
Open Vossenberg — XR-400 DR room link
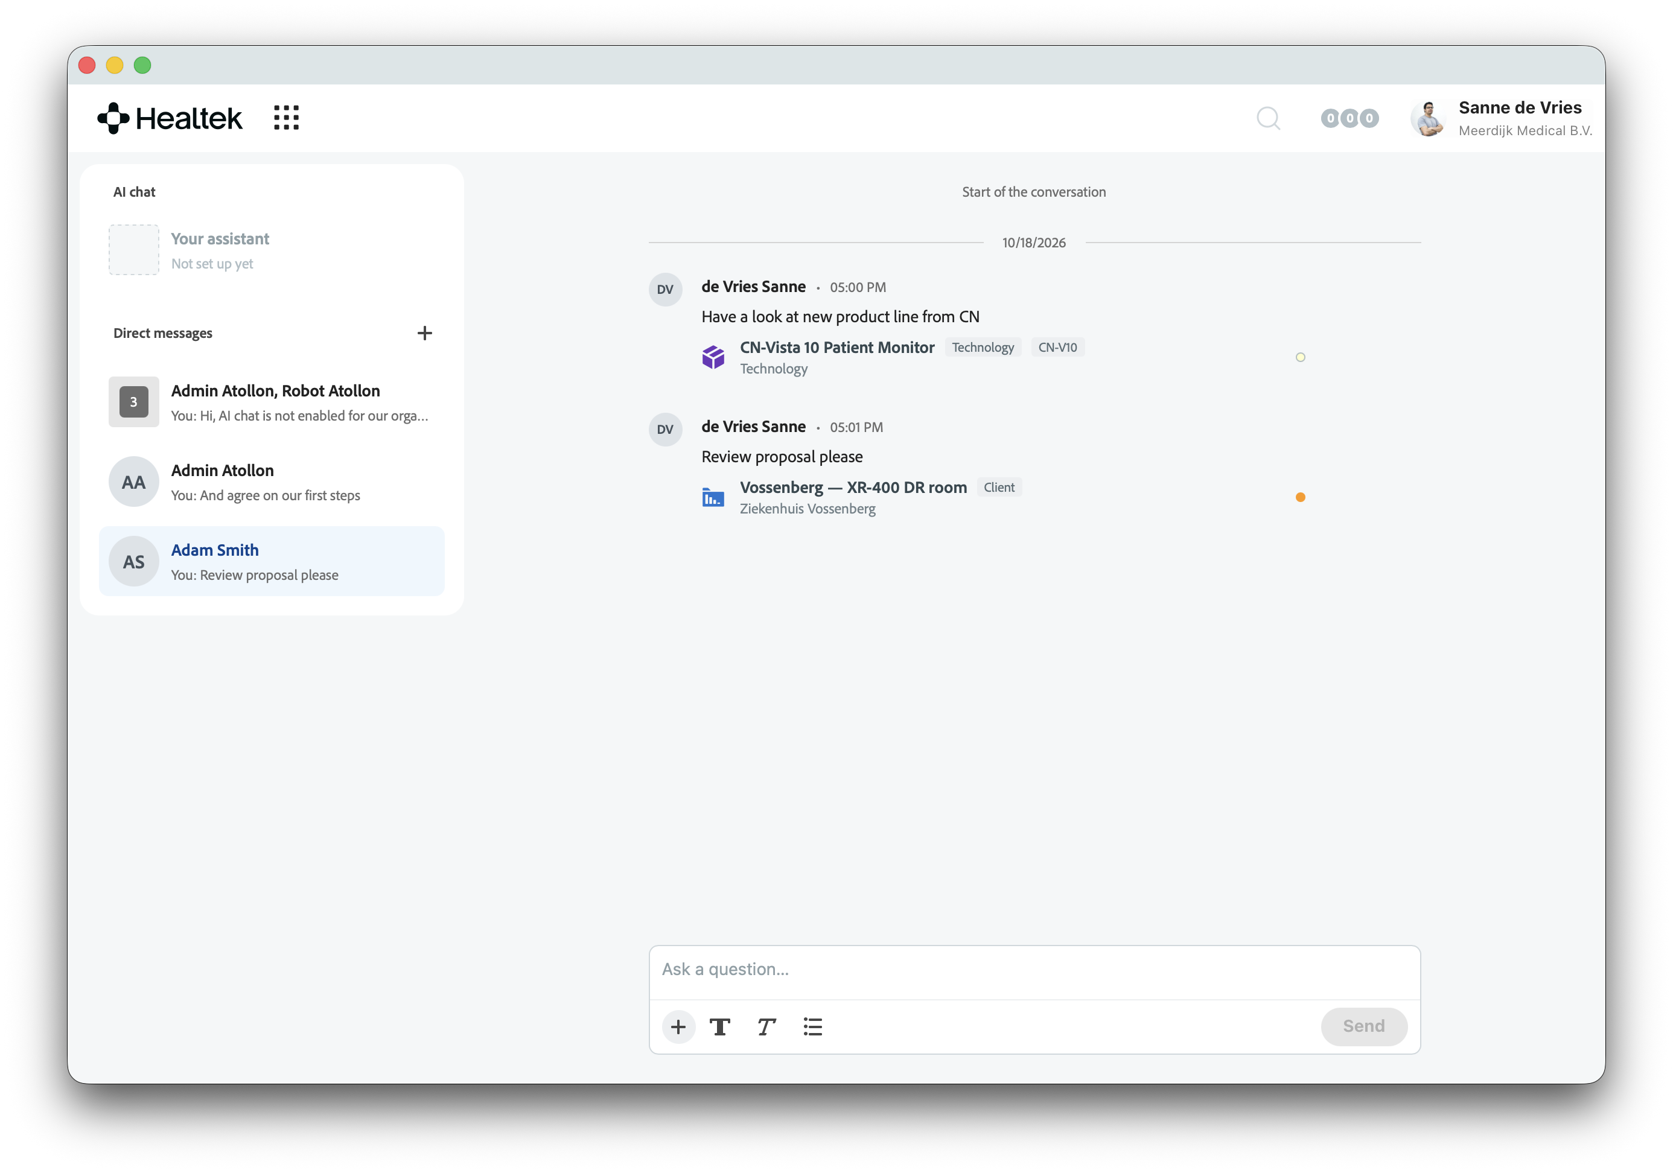tap(853, 488)
